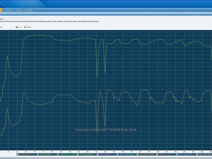Enable the Teplota regulátoru [°C] checkbox
212x159 pixels.
click(x=78, y=154)
